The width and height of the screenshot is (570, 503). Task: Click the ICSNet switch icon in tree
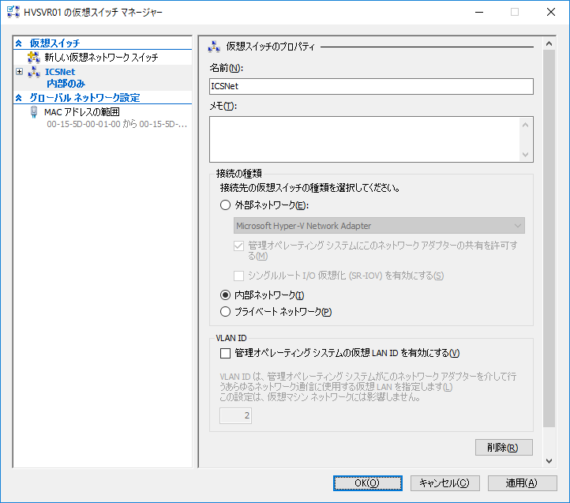coord(34,72)
